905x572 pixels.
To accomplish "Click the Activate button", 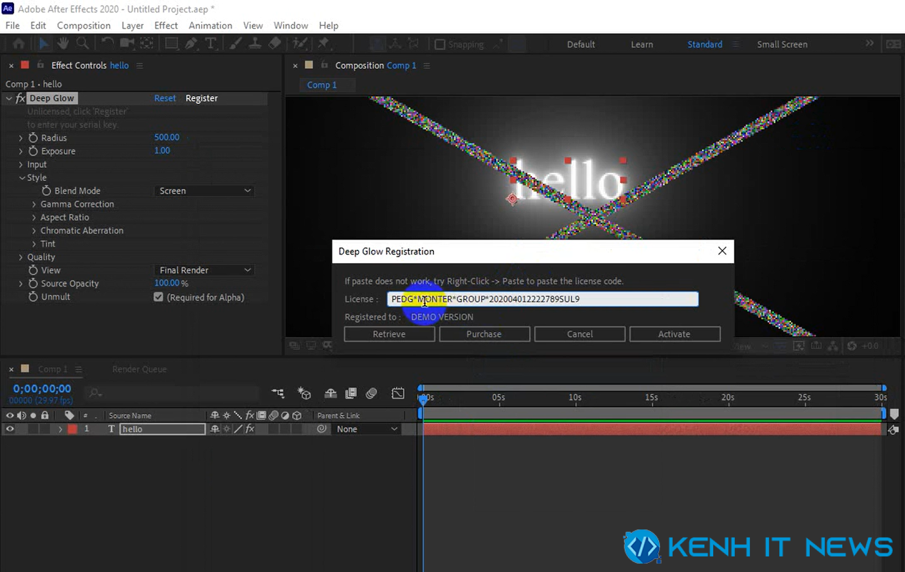I will click(674, 334).
